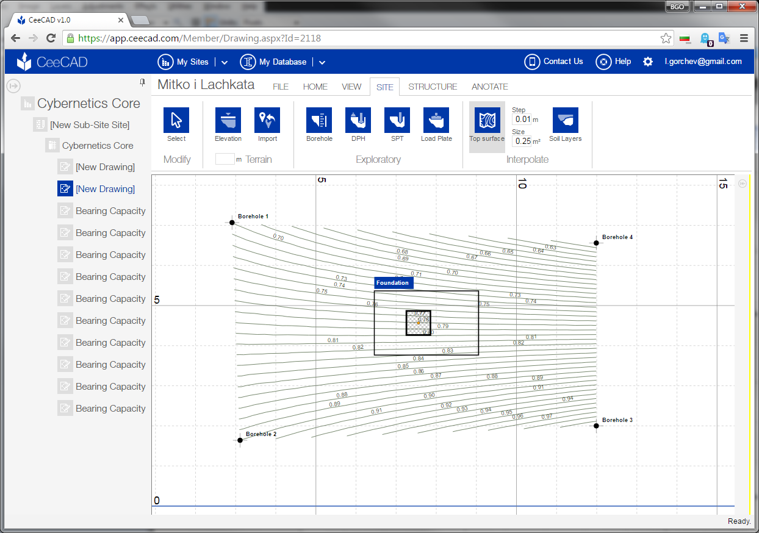This screenshot has width=759, height=533.
Task: Choose the Elevation terrain tool
Action: (x=228, y=120)
